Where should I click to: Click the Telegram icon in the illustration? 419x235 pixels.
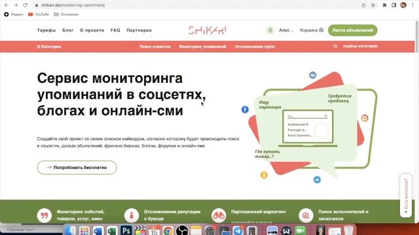coord(317,180)
